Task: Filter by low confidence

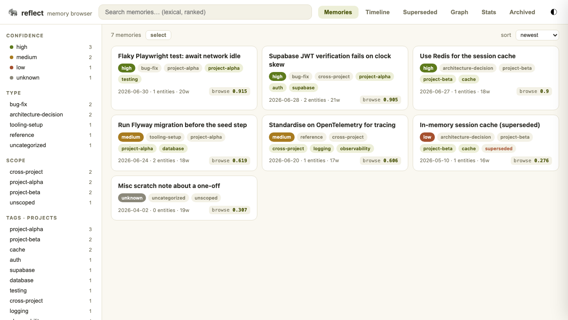Action: click(x=51, y=68)
